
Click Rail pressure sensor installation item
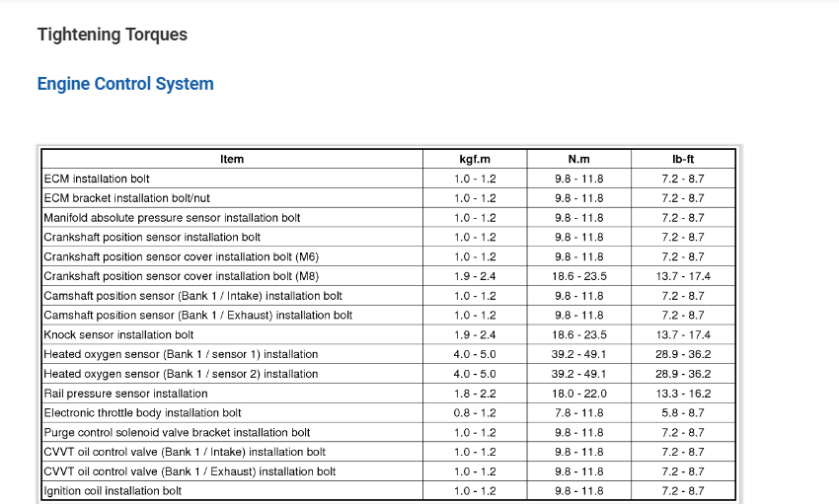click(126, 394)
